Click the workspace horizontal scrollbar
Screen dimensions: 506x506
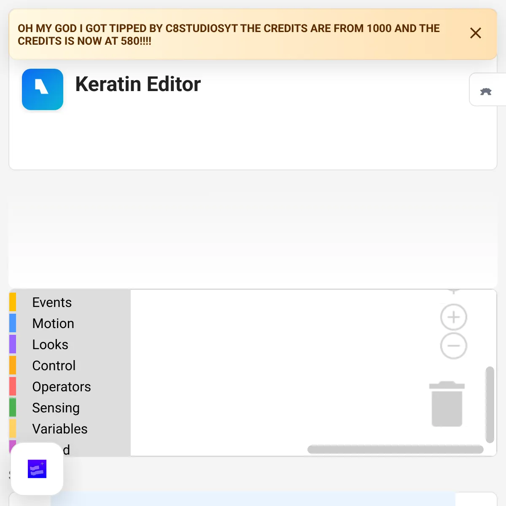pos(395,449)
